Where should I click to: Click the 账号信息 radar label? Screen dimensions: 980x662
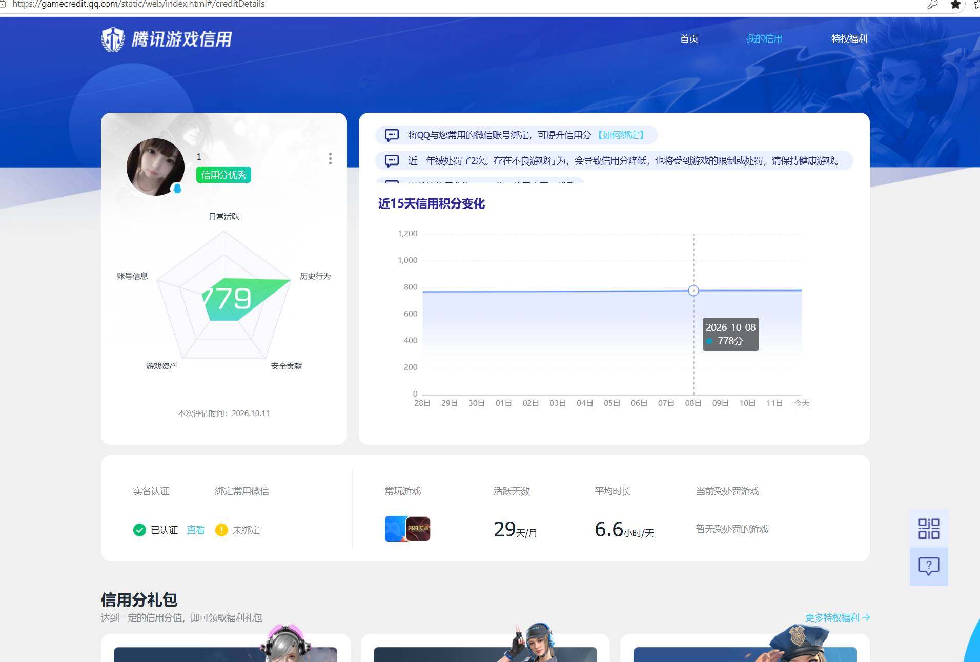pyautogui.click(x=132, y=276)
